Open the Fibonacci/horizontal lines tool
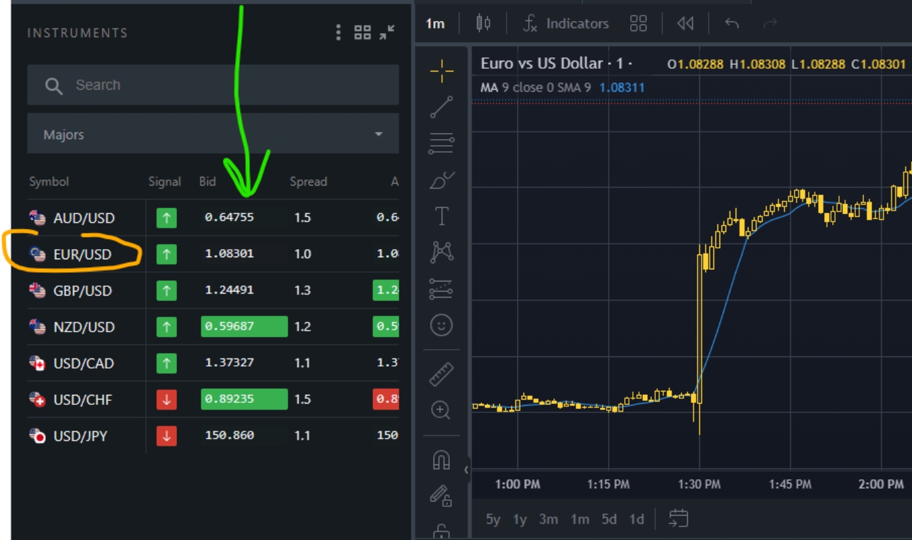Image resolution: width=912 pixels, height=540 pixels. pos(442,143)
